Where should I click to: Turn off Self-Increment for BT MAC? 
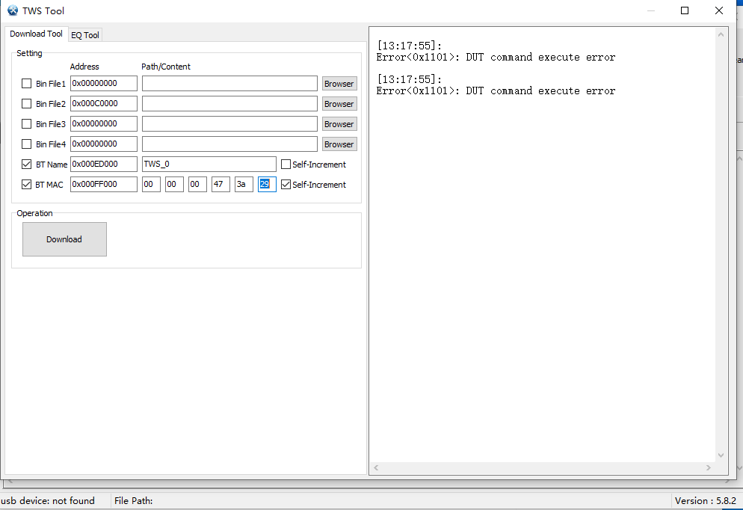(x=286, y=185)
